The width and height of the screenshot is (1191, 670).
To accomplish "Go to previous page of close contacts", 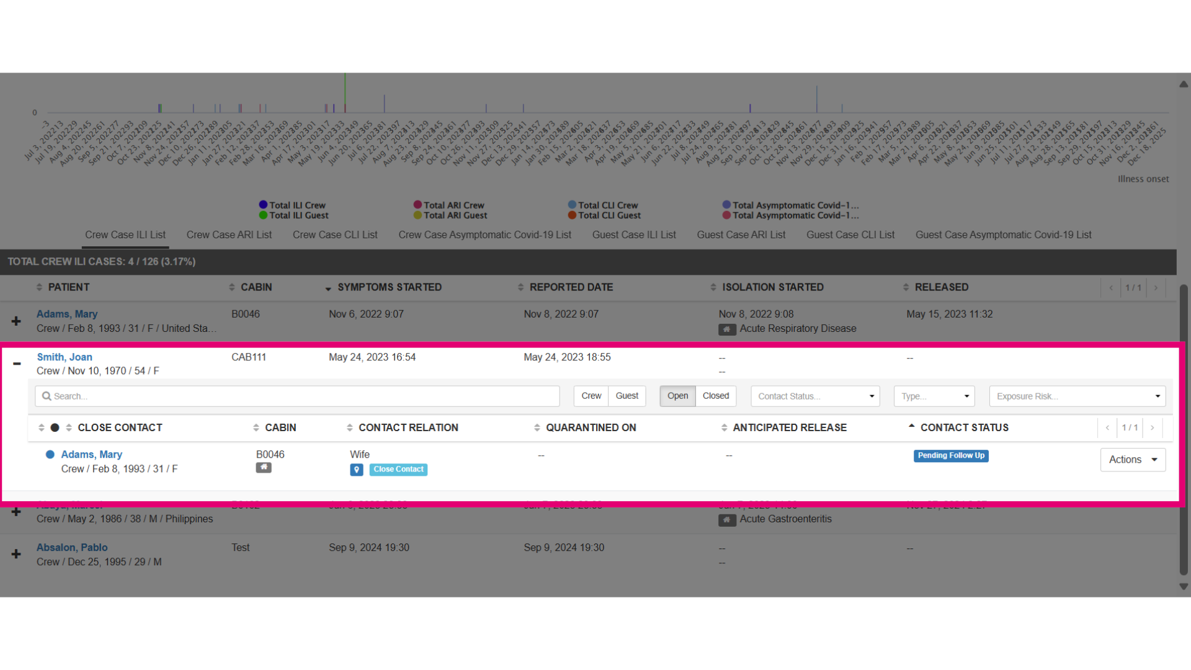I will 1107,428.
